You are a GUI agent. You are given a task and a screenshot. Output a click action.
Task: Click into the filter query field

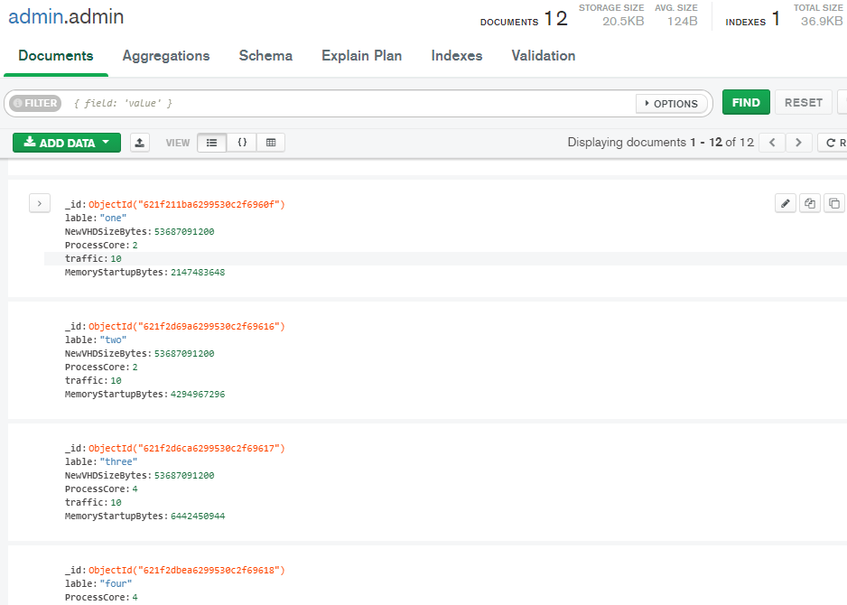tap(351, 103)
